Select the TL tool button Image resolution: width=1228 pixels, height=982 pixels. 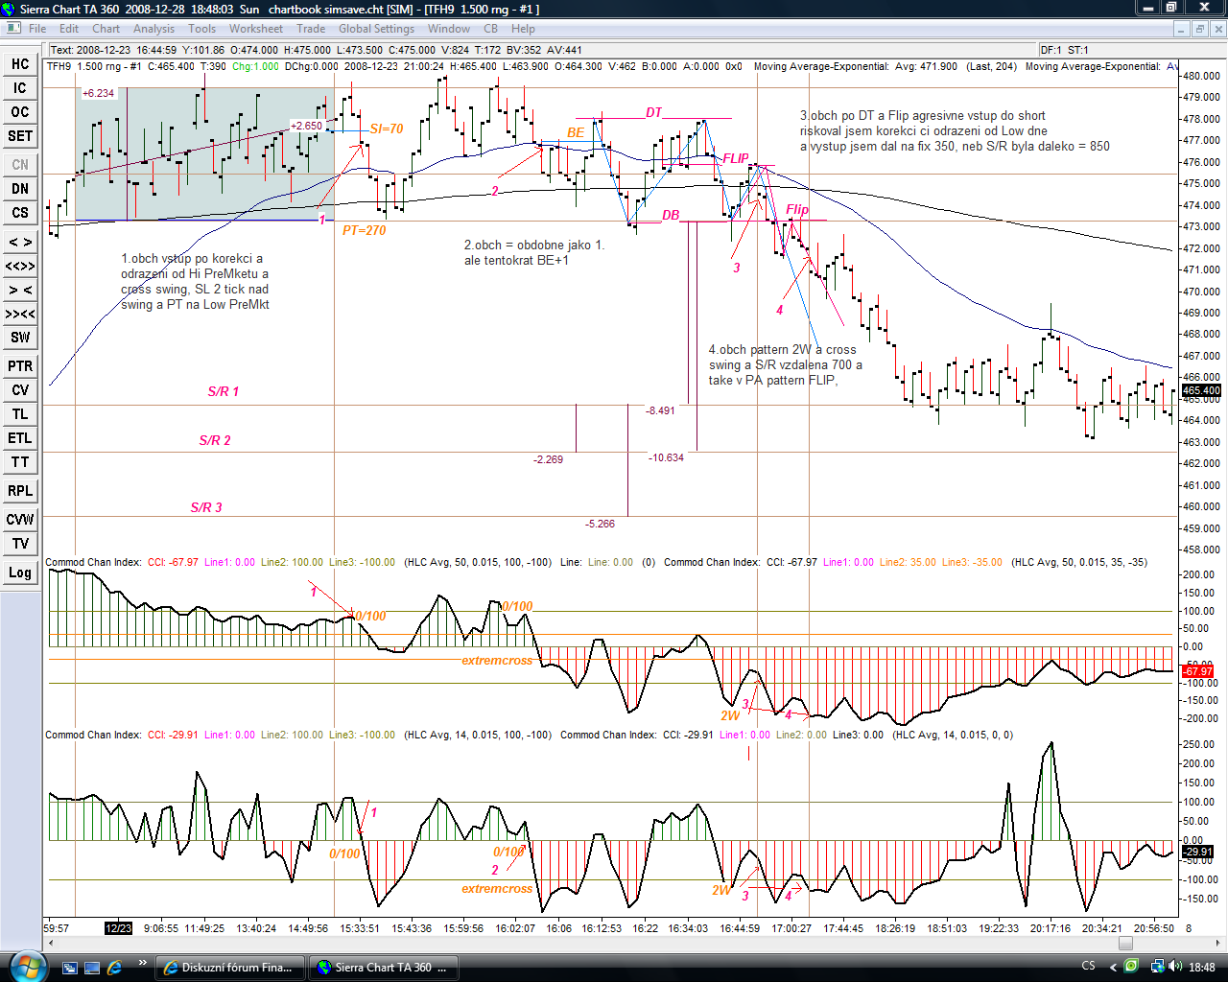point(20,414)
